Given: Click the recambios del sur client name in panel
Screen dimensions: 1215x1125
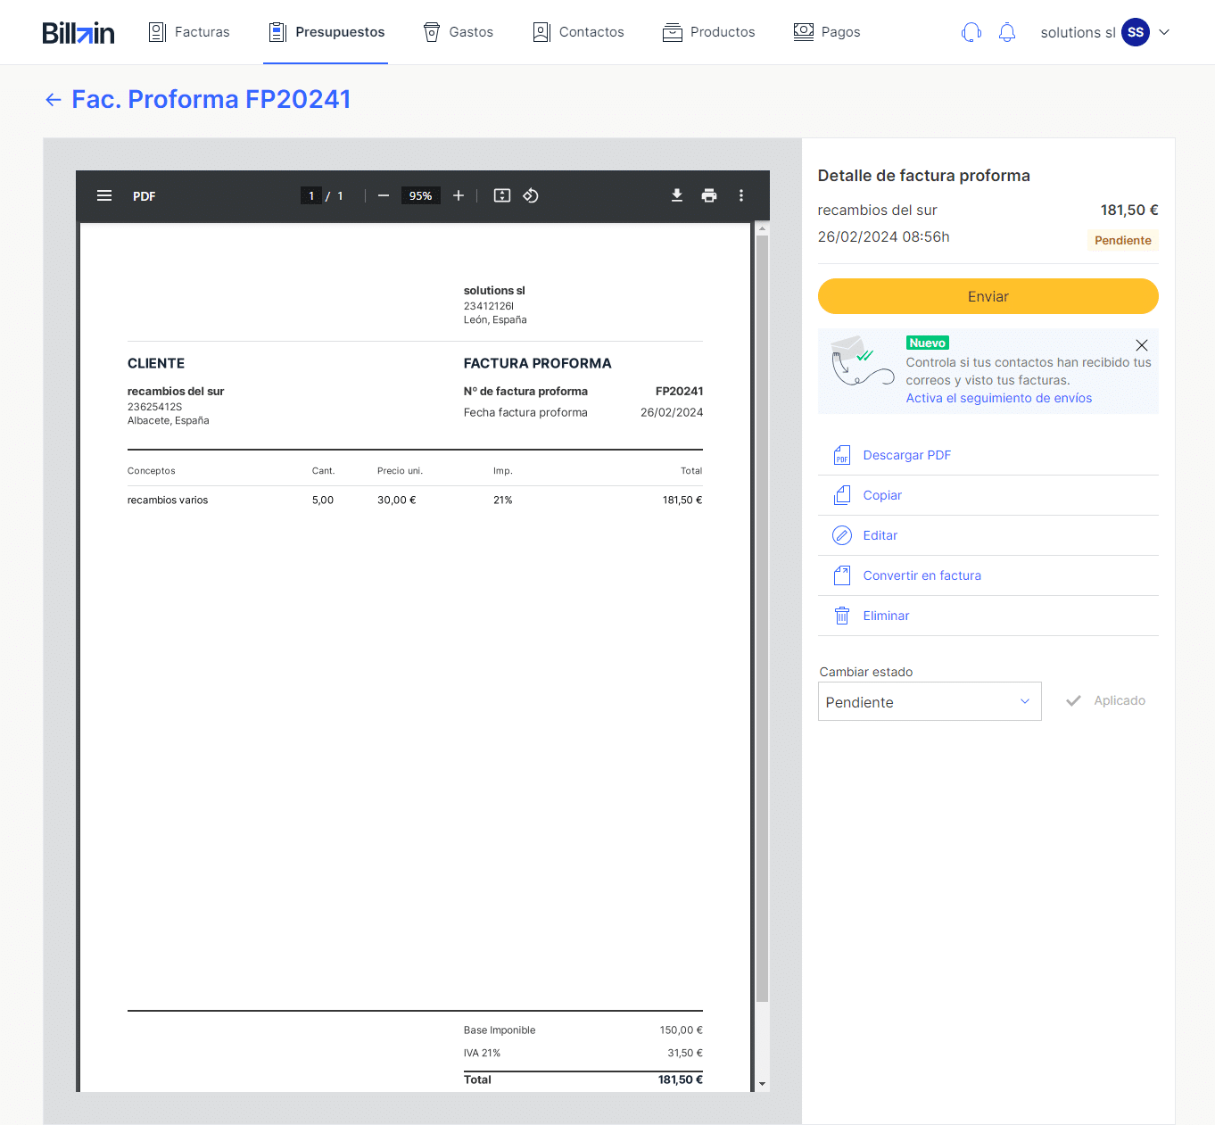Looking at the screenshot, I should pos(877,210).
